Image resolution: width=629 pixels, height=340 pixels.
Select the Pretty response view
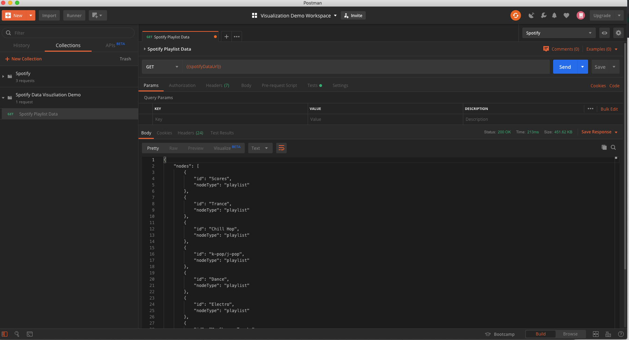153,148
